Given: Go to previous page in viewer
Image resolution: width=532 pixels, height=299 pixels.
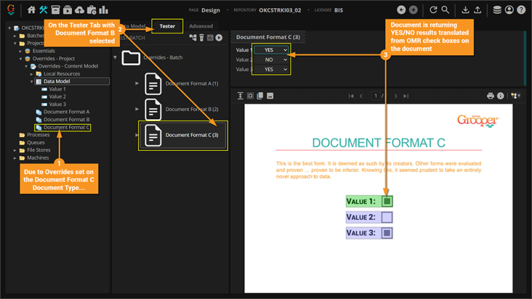Looking at the screenshot, I should click(x=361, y=96).
